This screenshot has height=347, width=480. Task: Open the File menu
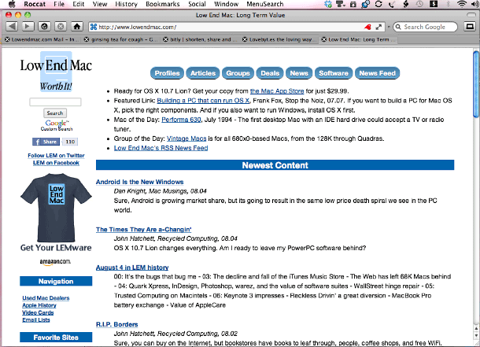[59, 4]
